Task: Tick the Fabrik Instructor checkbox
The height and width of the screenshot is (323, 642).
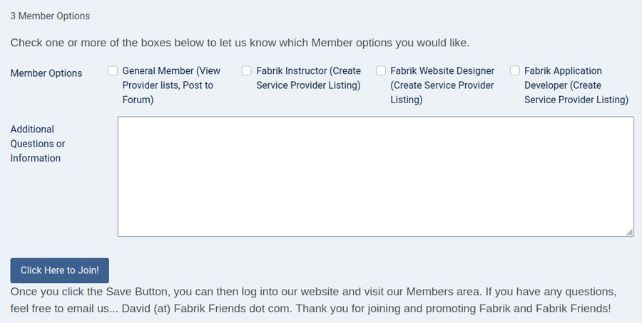Action: (247, 70)
